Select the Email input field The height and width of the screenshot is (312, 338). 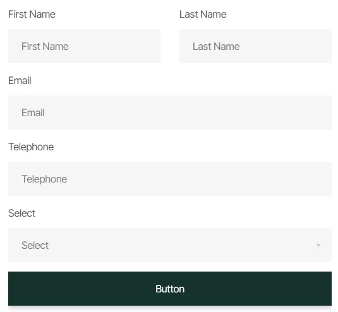click(x=170, y=112)
